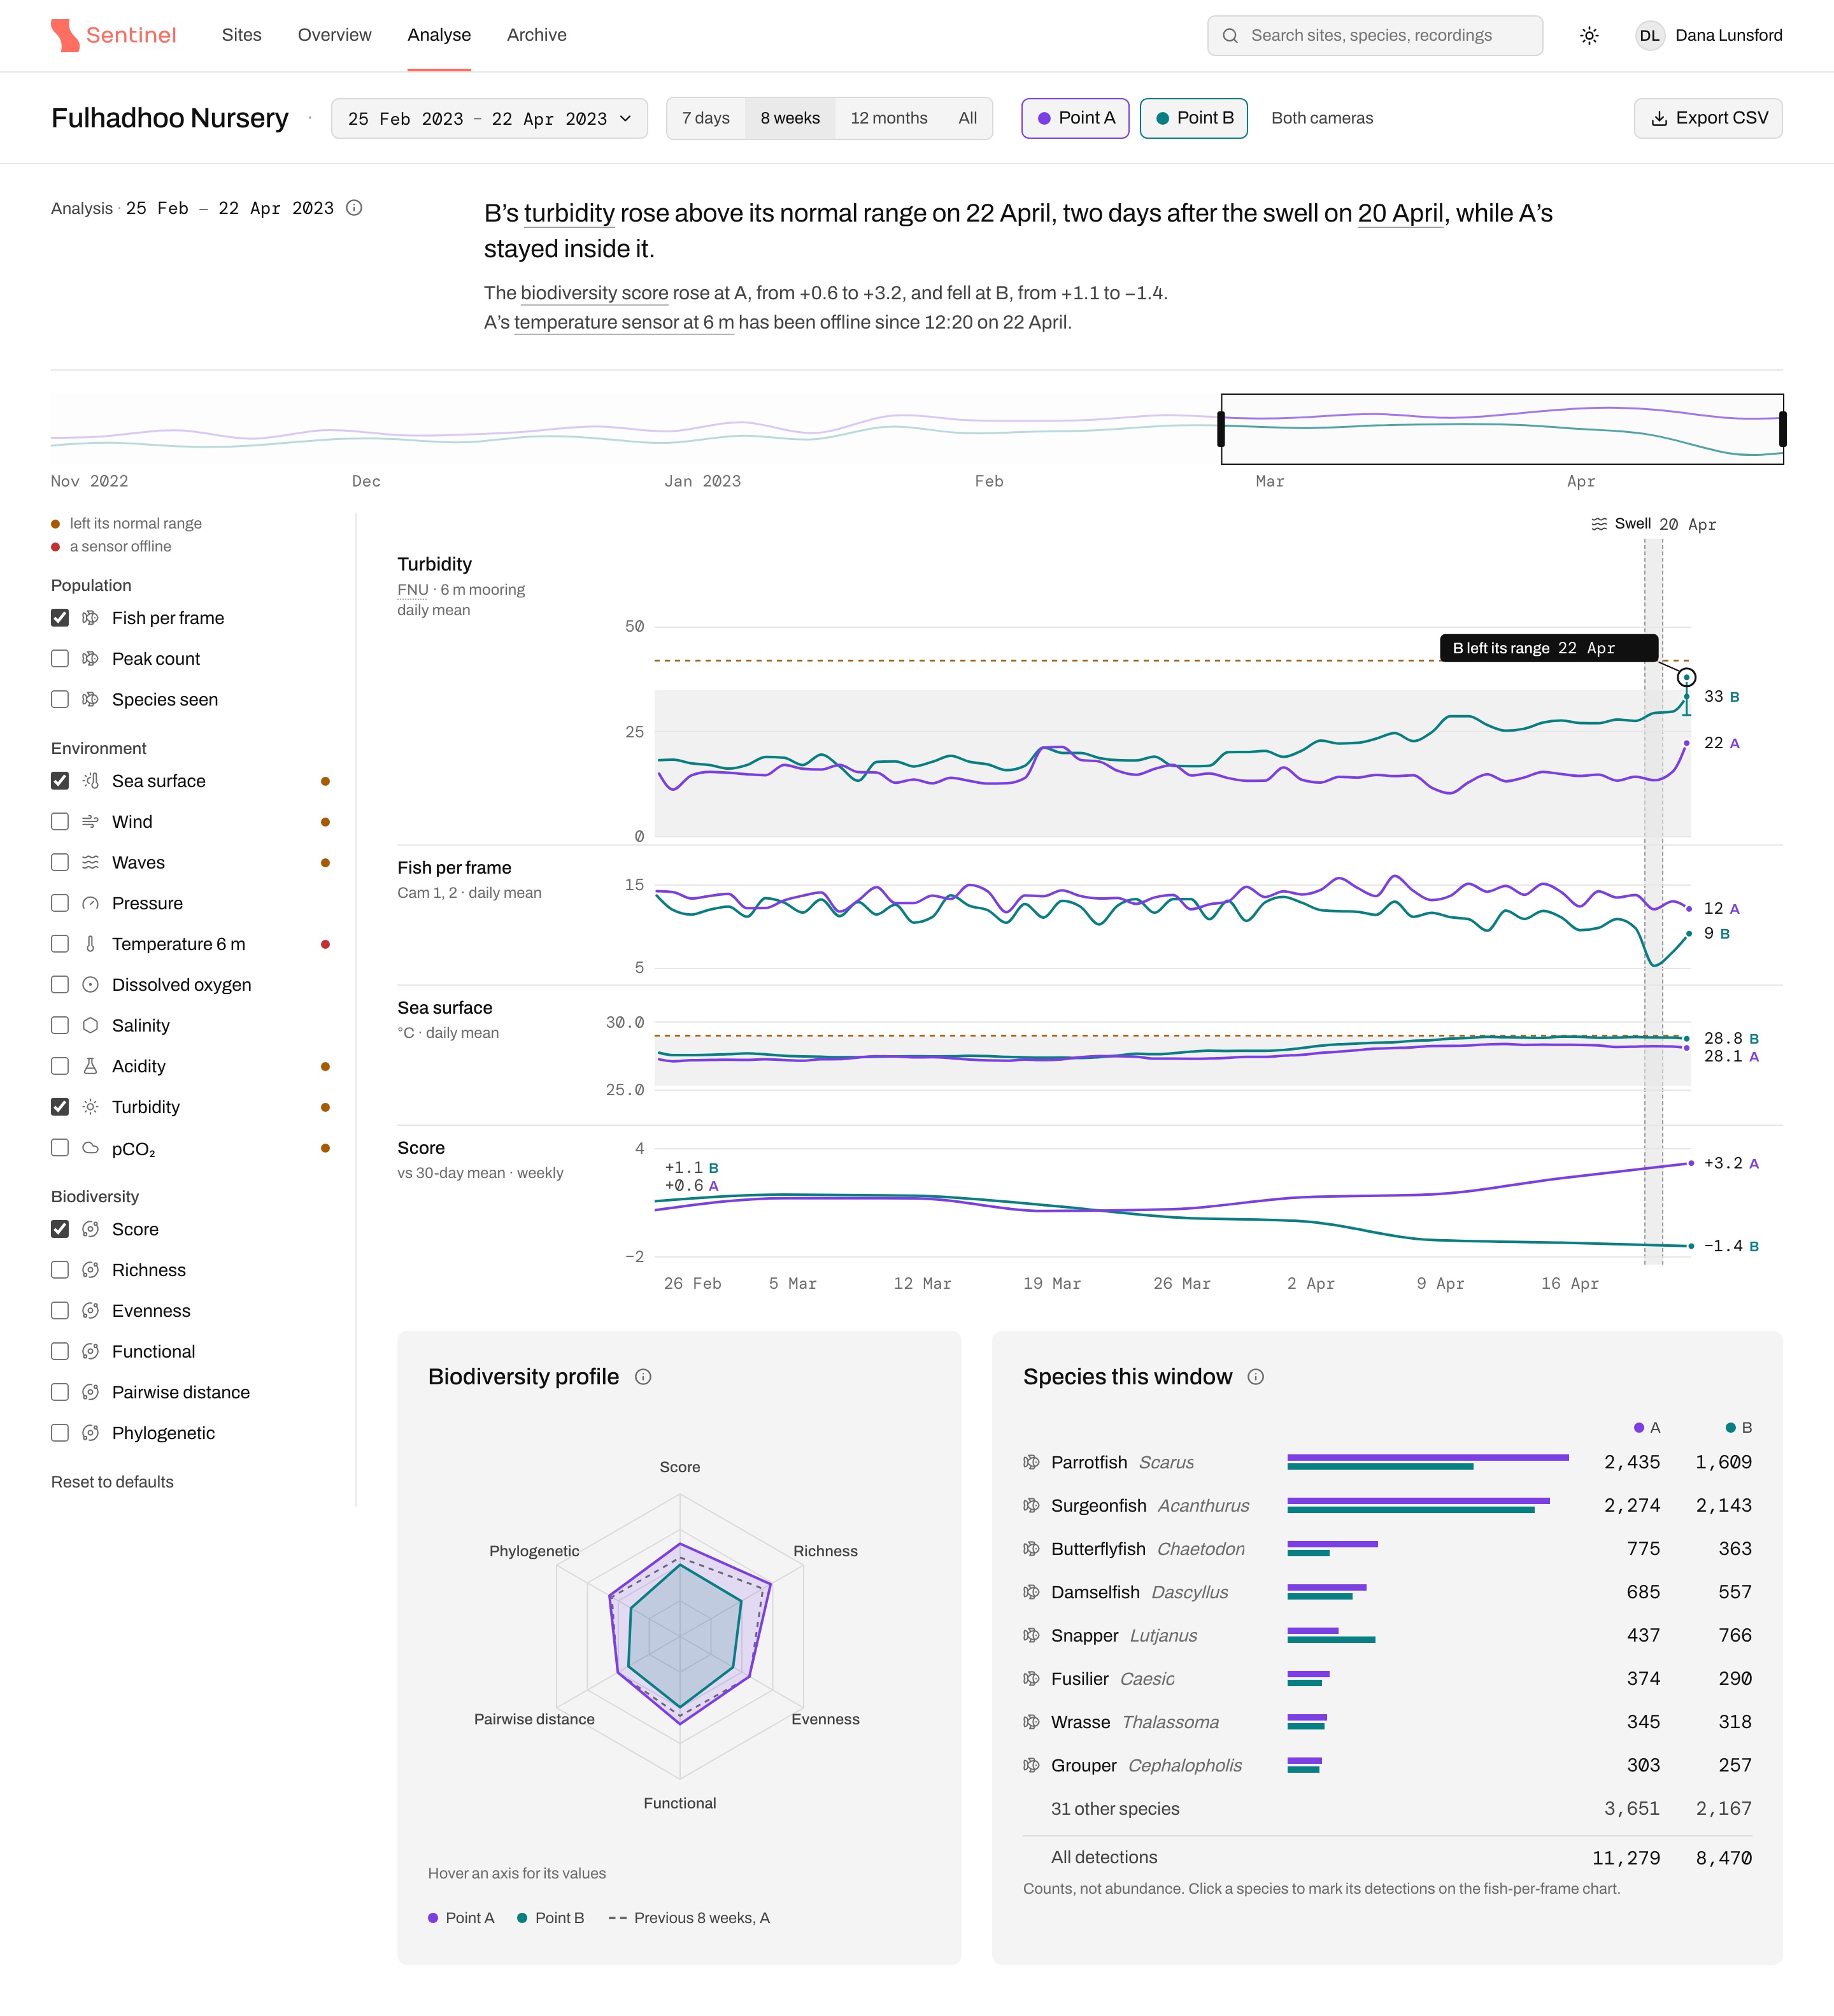Grab the right handle of overview range selector
Image resolution: width=1834 pixels, height=2016 pixels.
click(1783, 429)
